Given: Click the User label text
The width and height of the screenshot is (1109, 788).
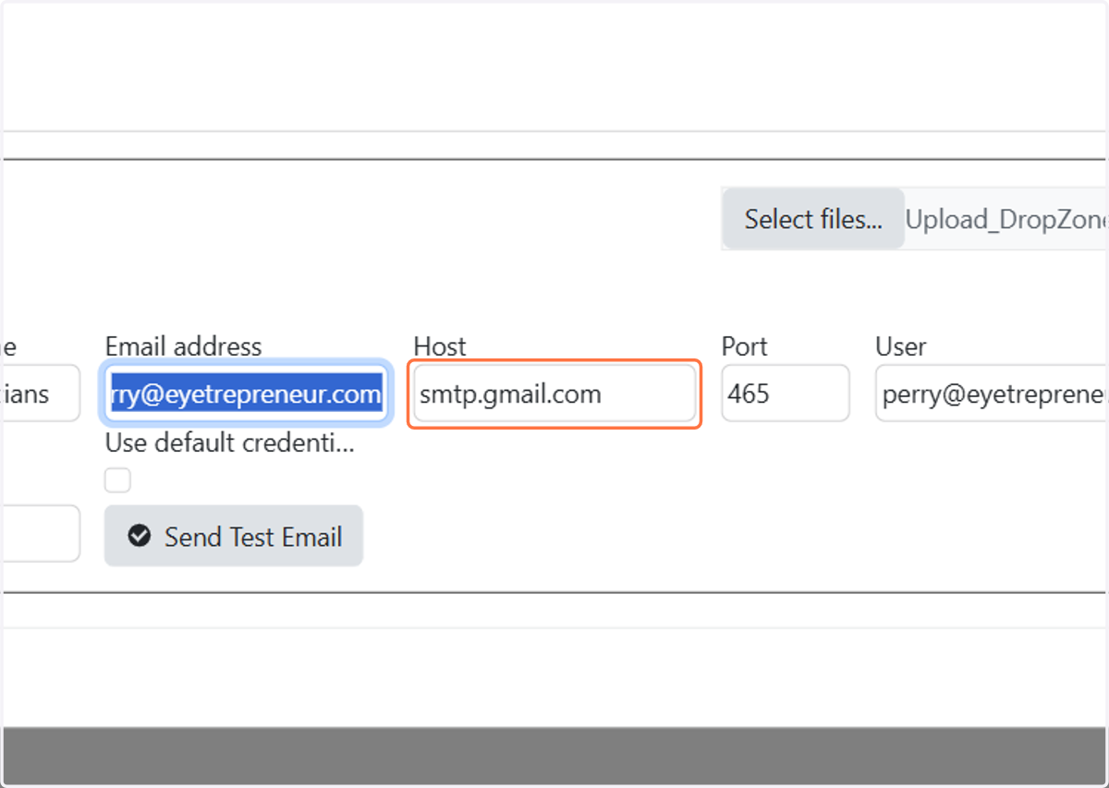Looking at the screenshot, I should (901, 346).
